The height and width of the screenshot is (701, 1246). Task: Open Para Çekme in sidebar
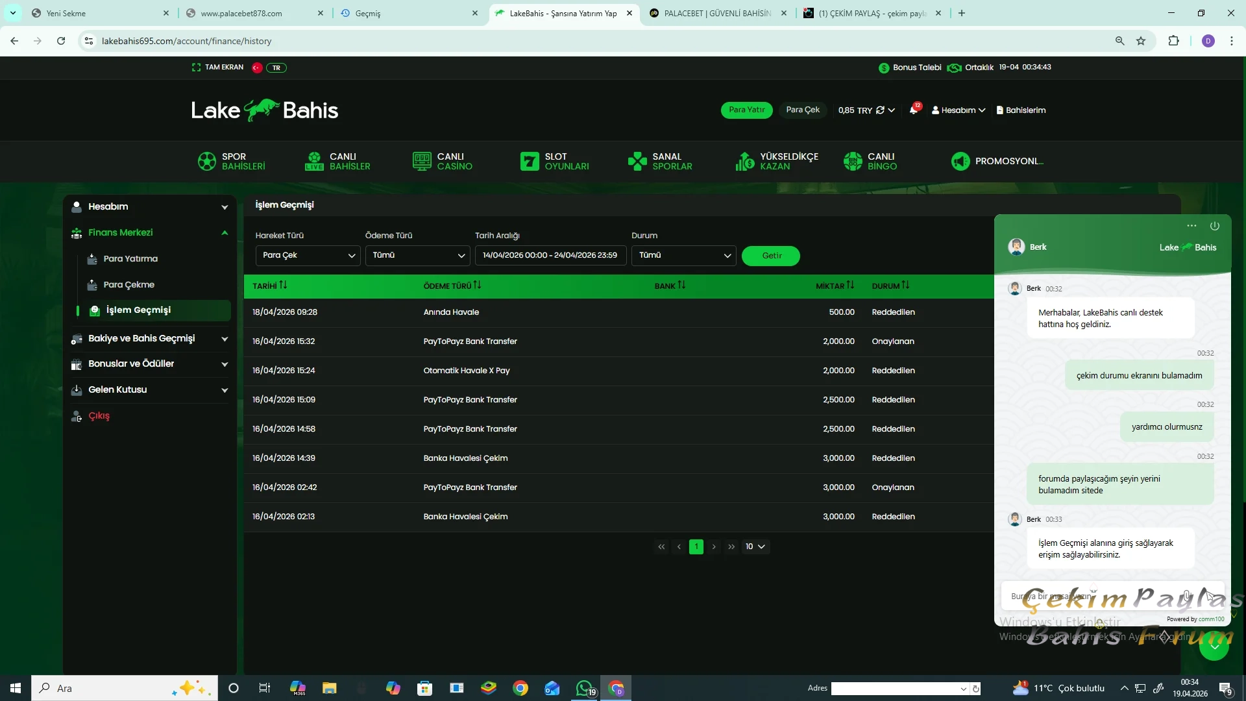pyautogui.click(x=128, y=285)
